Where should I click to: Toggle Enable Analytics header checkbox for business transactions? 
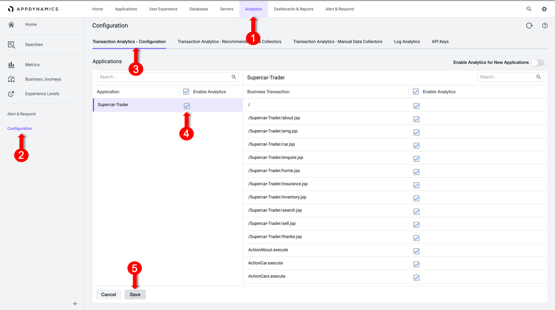click(416, 92)
